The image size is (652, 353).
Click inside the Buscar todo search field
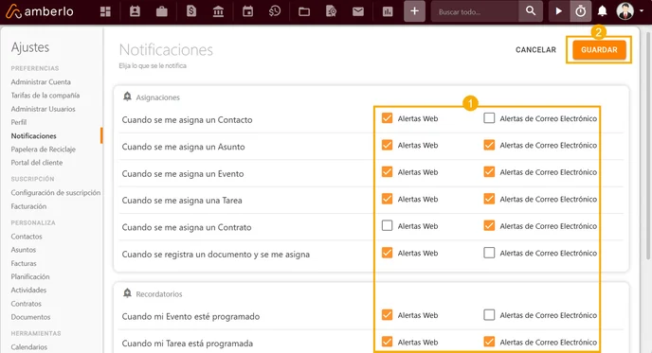click(x=475, y=11)
